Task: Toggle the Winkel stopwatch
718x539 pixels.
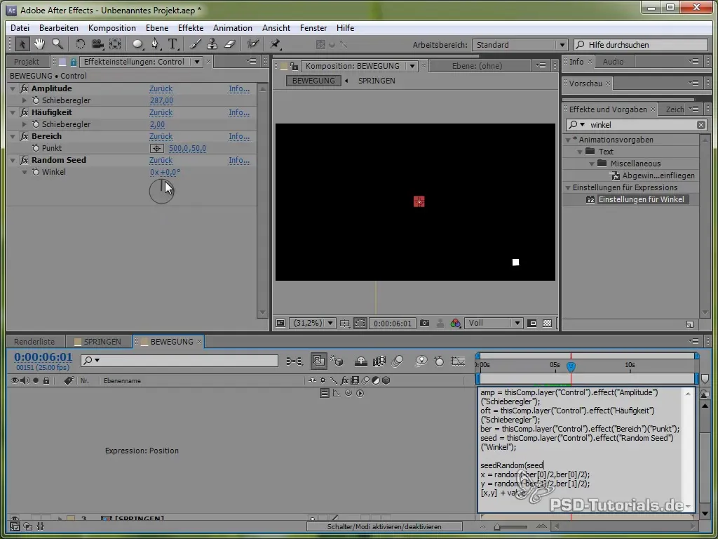Action: [36, 172]
